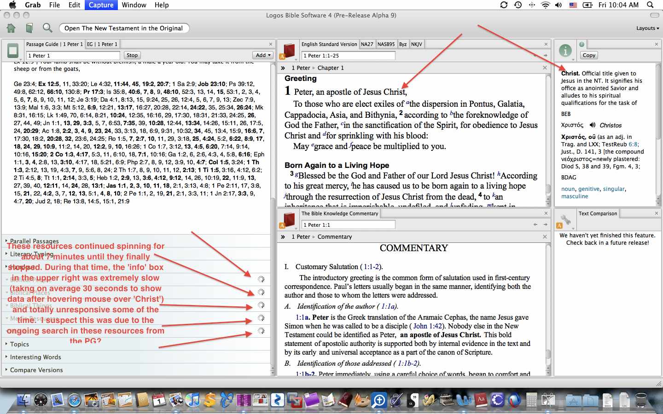Open Spotlight search in menu bar

pyautogui.click(x=650, y=5)
